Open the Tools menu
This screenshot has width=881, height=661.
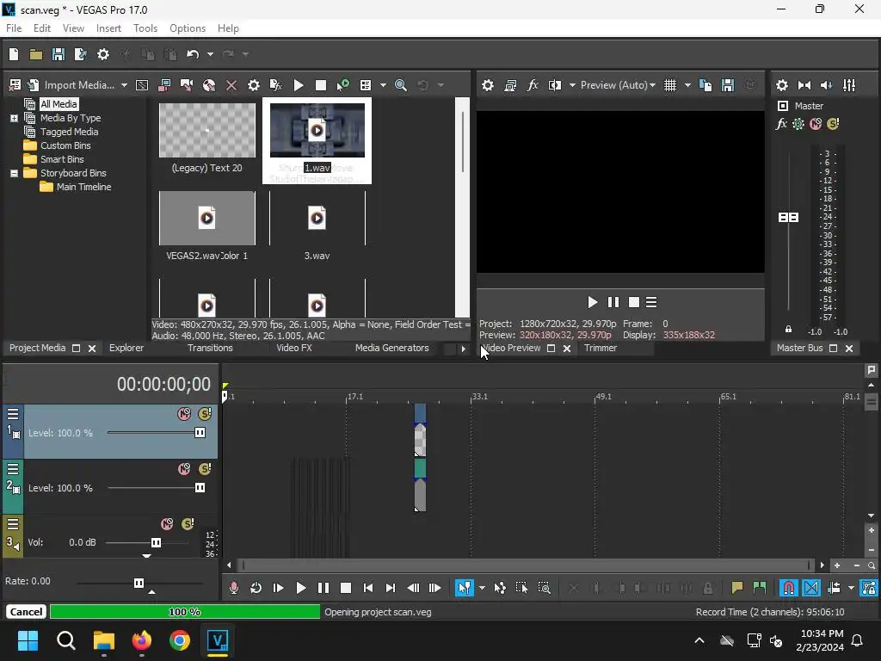click(x=145, y=28)
